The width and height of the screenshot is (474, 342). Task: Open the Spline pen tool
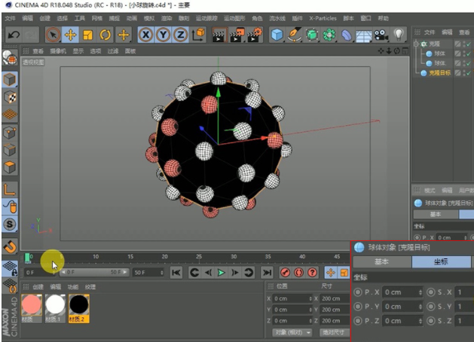(294, 35)
